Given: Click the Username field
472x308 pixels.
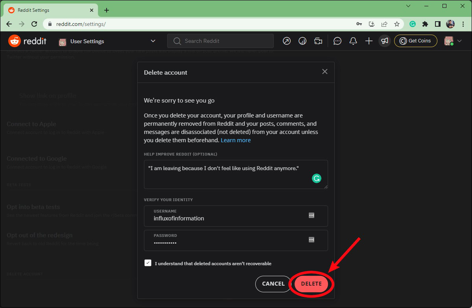Looking at the screenshot, I should point(236,216).
